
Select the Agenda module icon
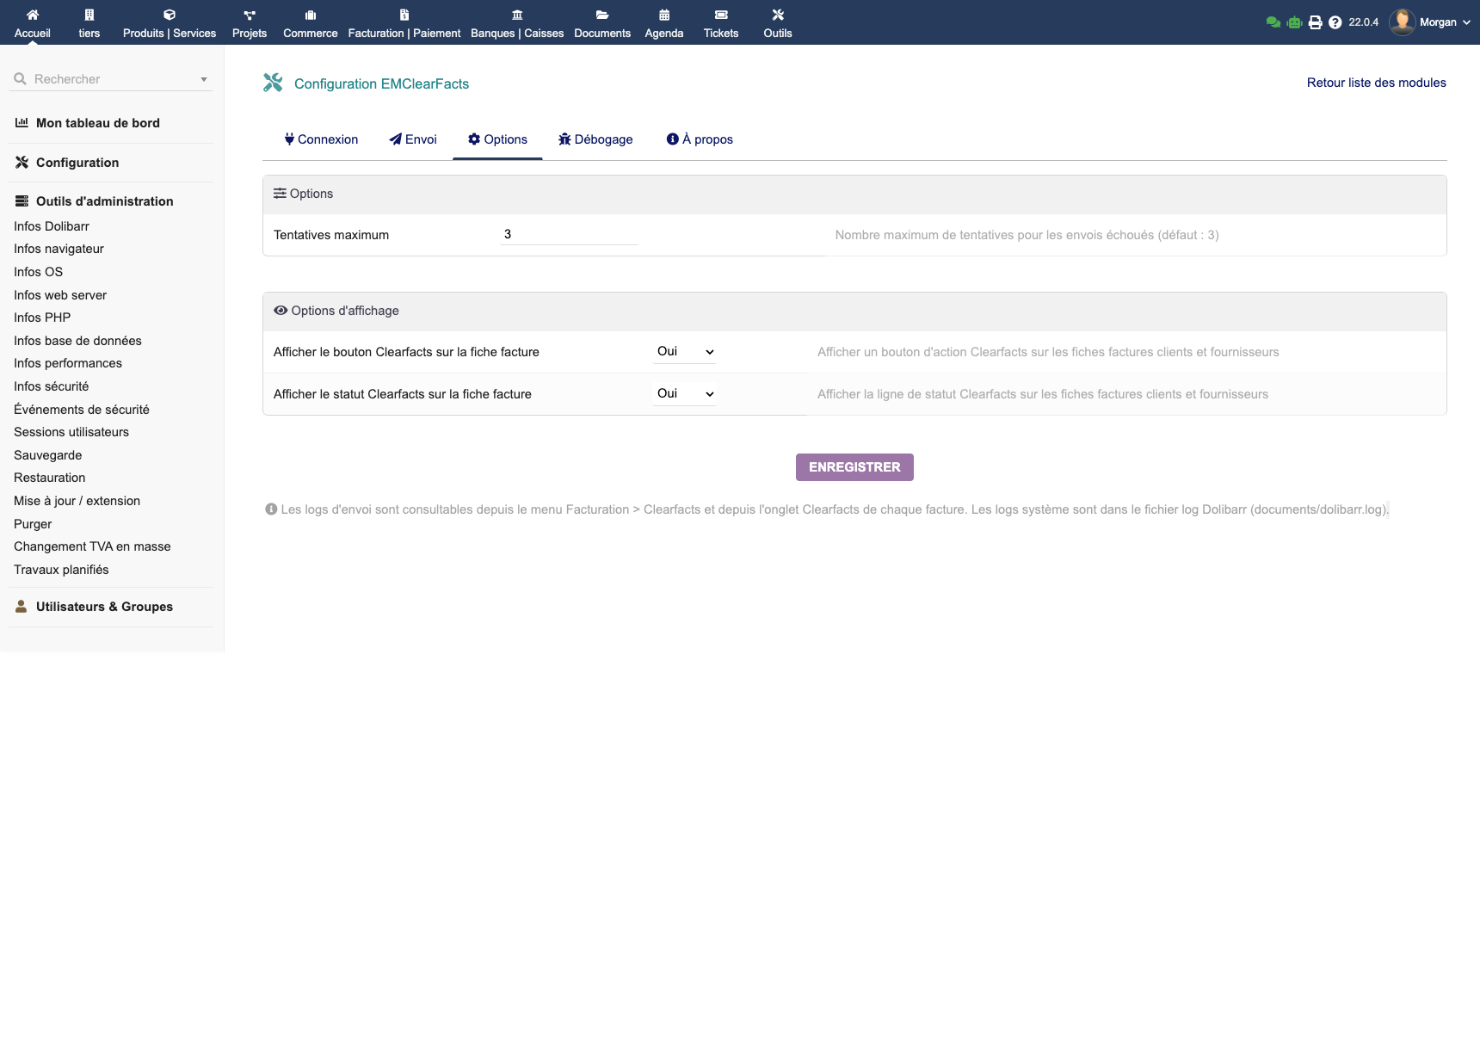pyautogui.click(x=663, y=15)
